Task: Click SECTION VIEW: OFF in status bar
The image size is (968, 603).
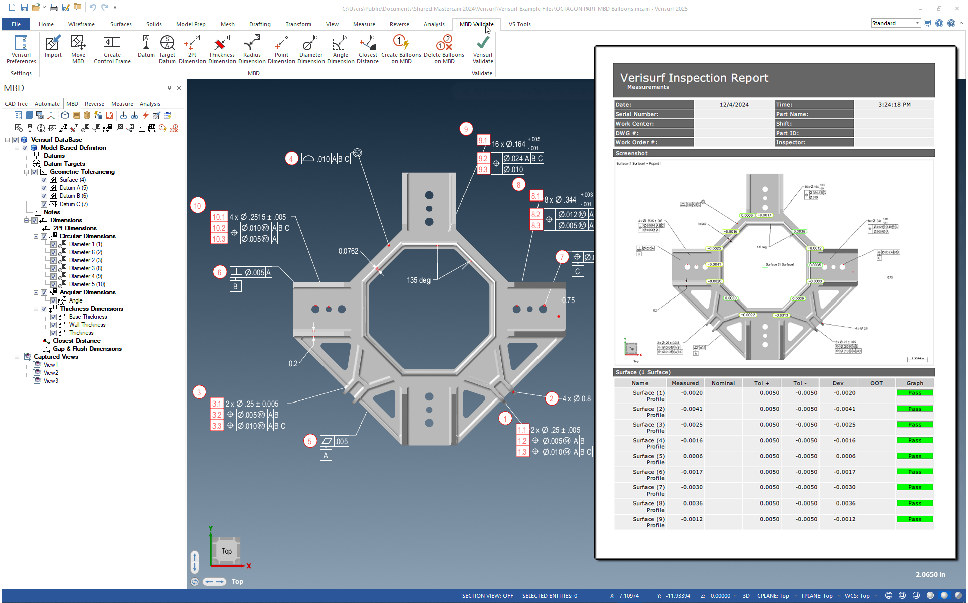Action: pos(487,596)
